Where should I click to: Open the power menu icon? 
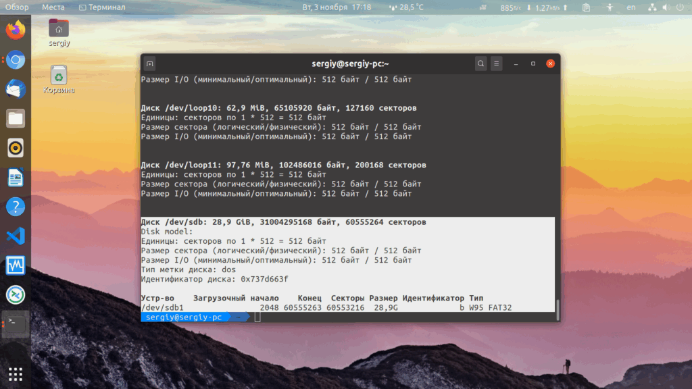680,7
